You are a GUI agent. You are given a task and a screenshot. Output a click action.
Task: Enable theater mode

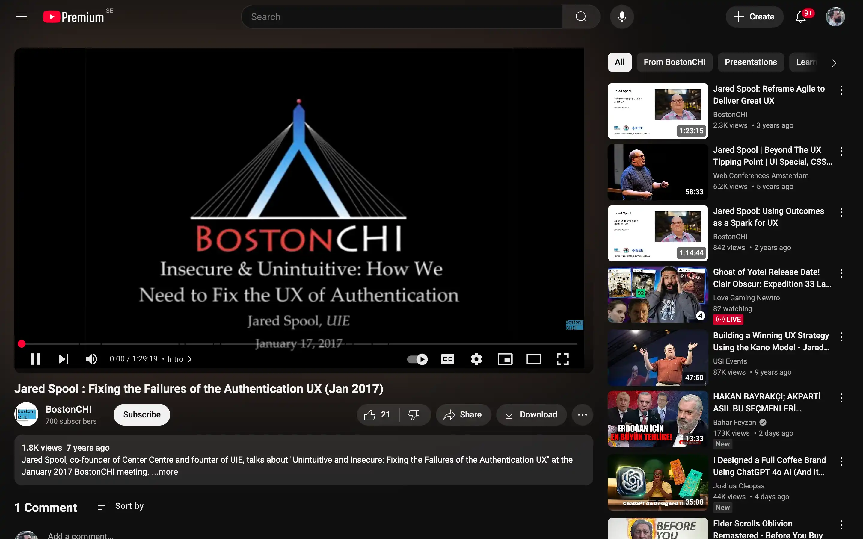click(533, 359)
